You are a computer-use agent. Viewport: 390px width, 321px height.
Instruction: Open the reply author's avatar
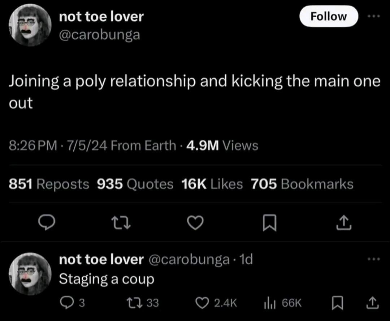click(30, 274)
